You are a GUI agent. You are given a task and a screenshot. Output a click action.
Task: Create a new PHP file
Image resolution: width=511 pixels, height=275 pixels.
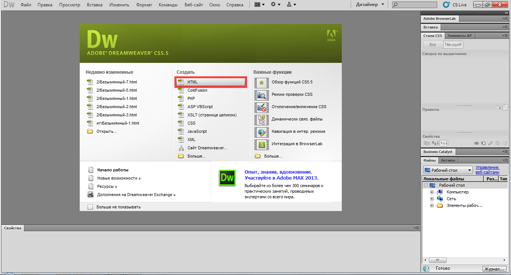[x=186, y=98]
